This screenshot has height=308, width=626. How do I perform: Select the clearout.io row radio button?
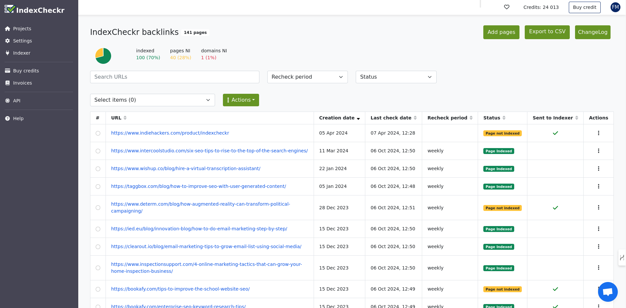pos(98,247)
